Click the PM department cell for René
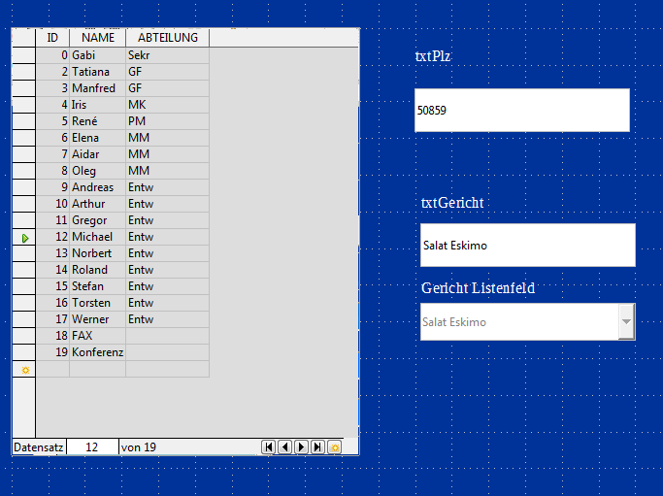 tap(167, 121)
